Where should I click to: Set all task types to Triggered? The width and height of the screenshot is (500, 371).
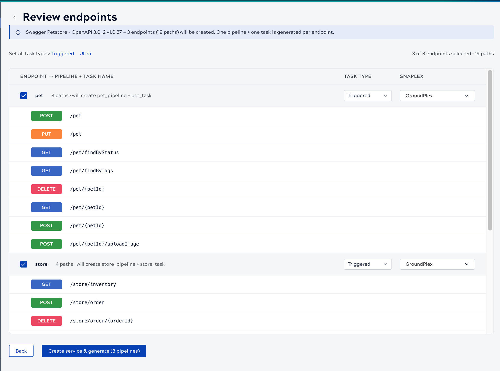click(63, 54)
